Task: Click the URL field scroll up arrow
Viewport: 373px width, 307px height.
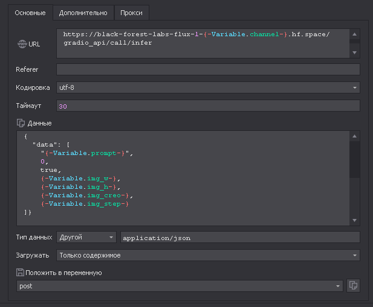Action: (355, 34)
